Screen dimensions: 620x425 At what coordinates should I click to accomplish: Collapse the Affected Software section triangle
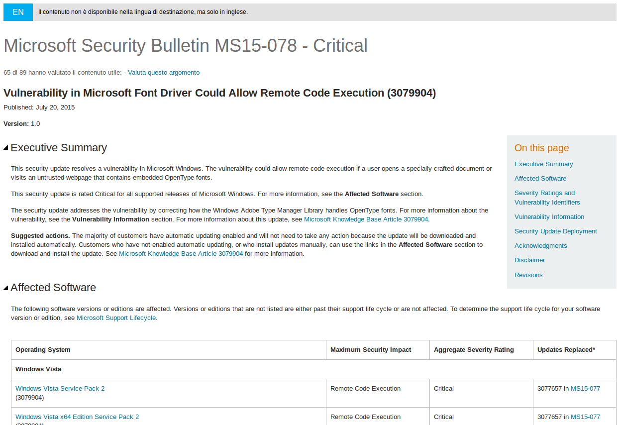[6, 288]
